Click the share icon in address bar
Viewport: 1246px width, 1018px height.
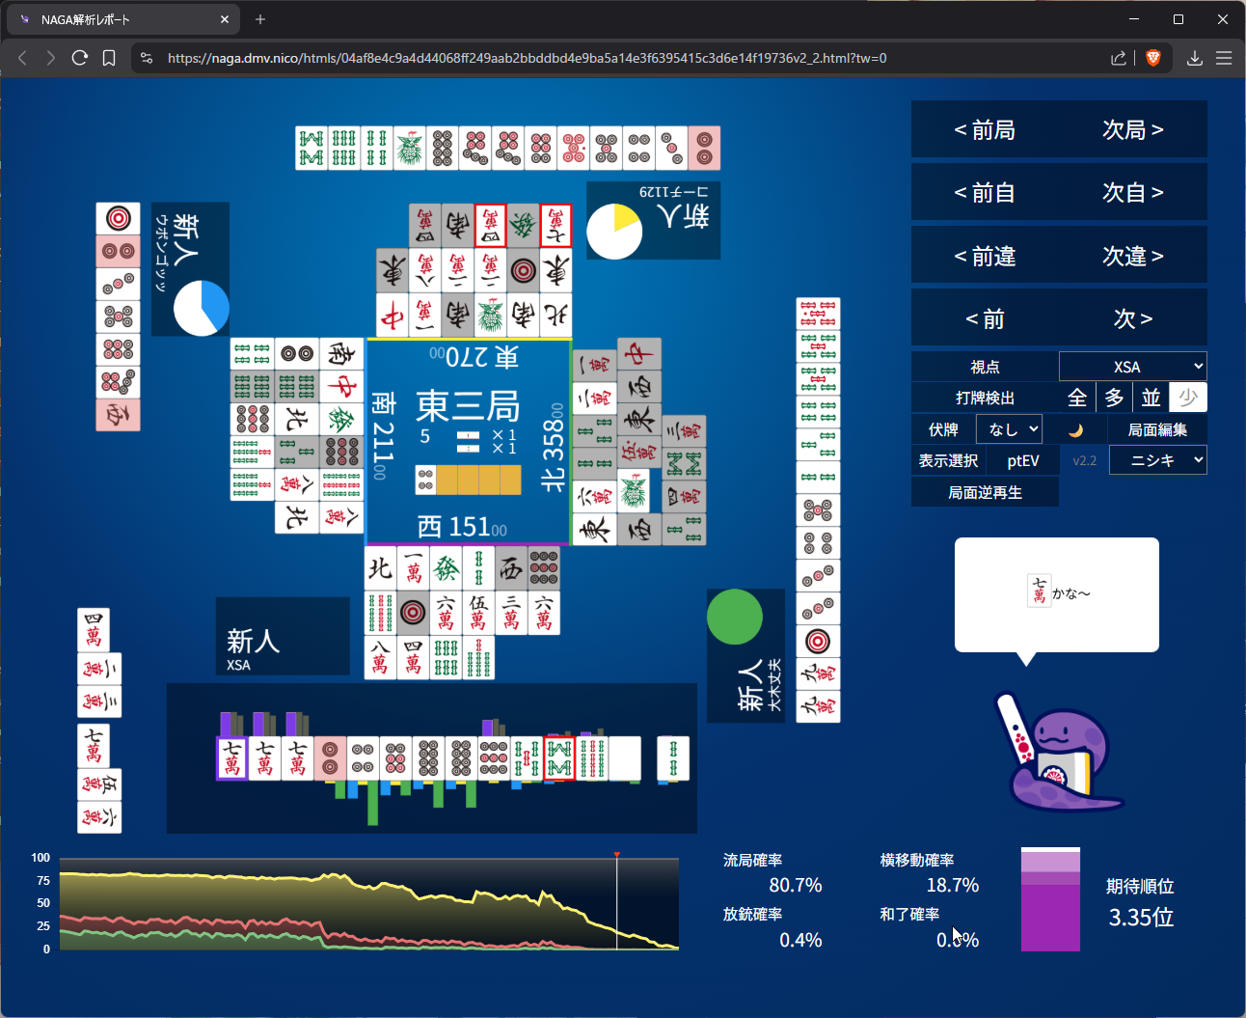(x=1119, y=58)
